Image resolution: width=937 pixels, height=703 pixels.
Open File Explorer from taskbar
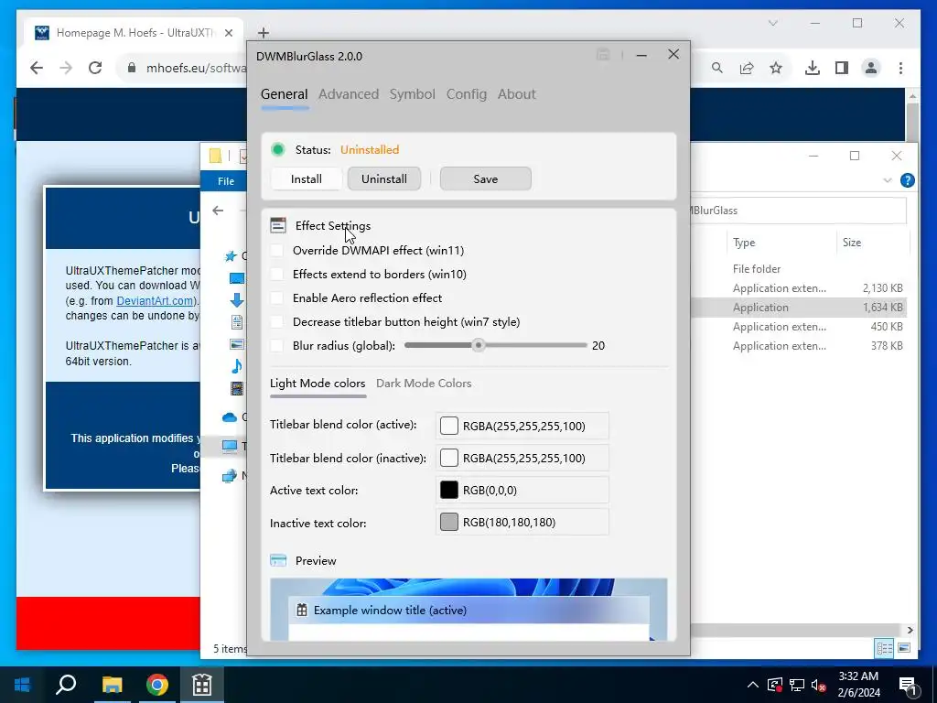coord(112,685)
